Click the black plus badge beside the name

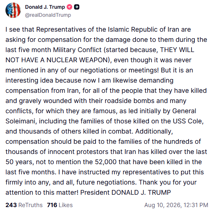pos(77,7)
